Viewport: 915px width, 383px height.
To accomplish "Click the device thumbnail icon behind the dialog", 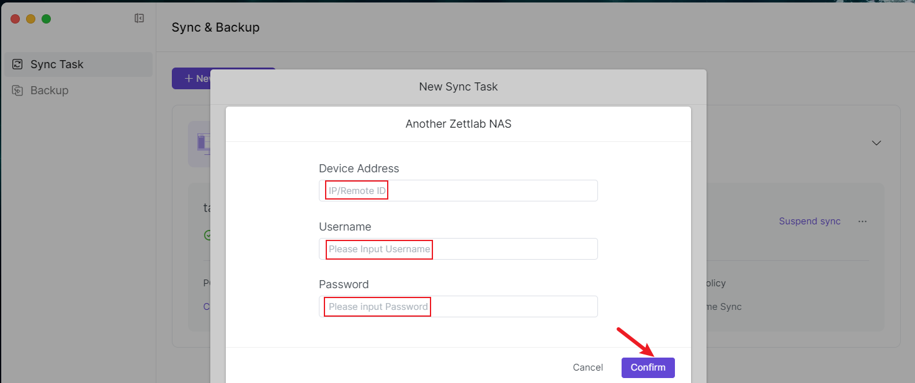I will (201, 144).
